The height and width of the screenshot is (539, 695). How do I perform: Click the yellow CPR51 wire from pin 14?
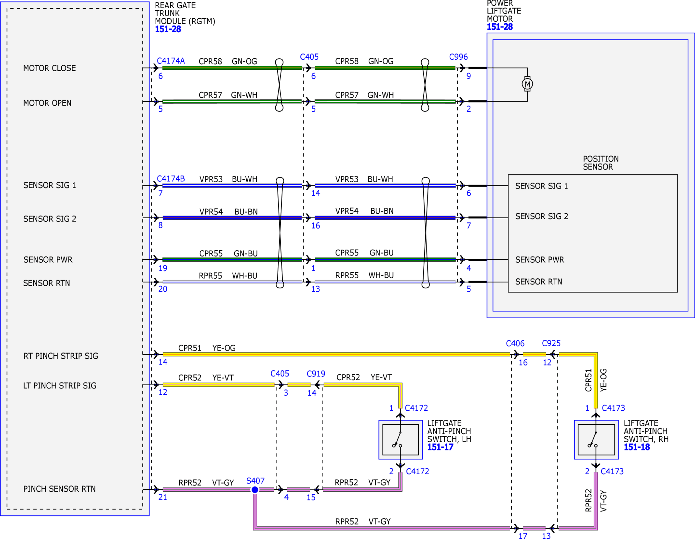click(336, 354)
